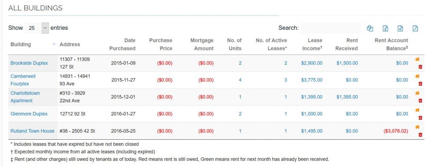Open the Brookside Duplex building link
The height and width of the screenshot is (167, 430).
tap(29, 63)
